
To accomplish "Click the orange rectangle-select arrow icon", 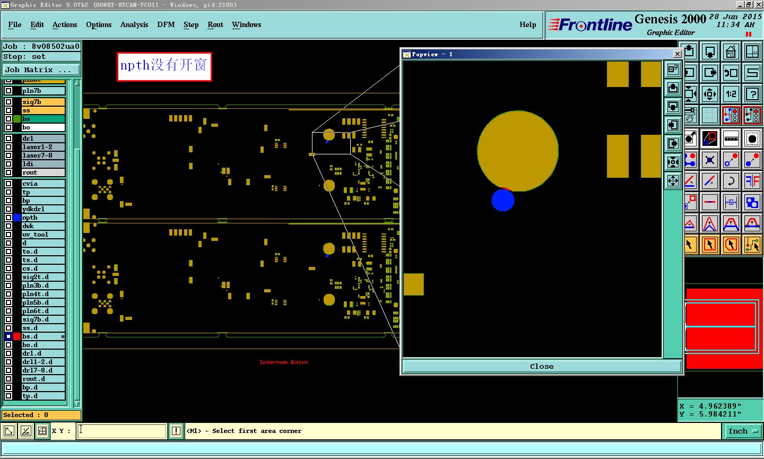I will [x=710, y=244].
